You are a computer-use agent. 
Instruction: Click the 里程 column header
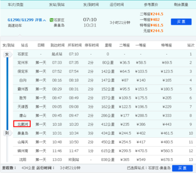[108, 45]
